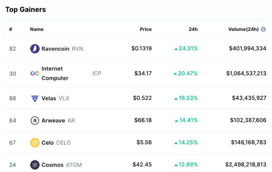
Task: Sort by the Name column header
Action: coord(37,29)
